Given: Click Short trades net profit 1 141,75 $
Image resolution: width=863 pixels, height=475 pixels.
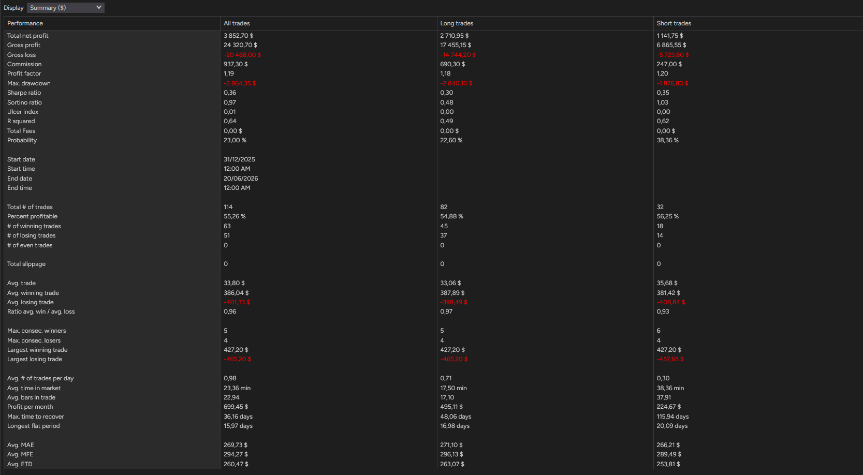Looking at the screenshot, I should pyautogui.click(x=670, y=36).
